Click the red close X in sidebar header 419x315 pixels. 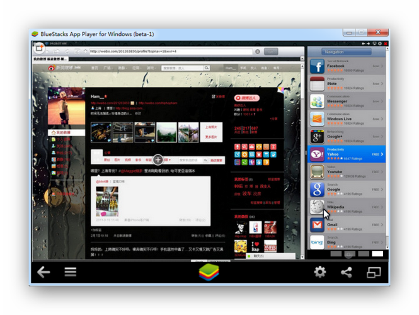click(x=386, y=43)
